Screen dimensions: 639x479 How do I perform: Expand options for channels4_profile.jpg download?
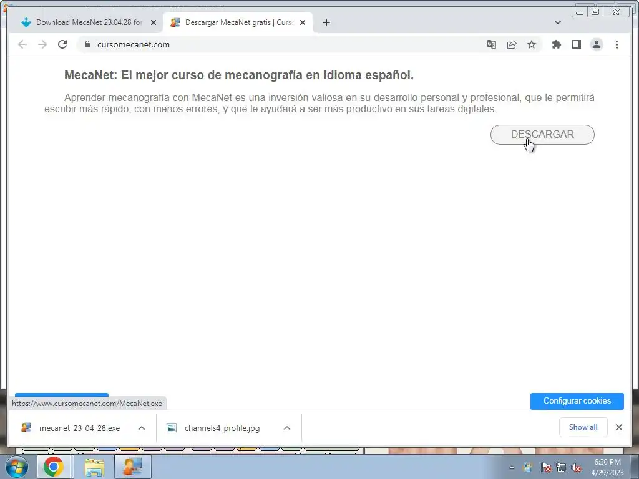287,428
